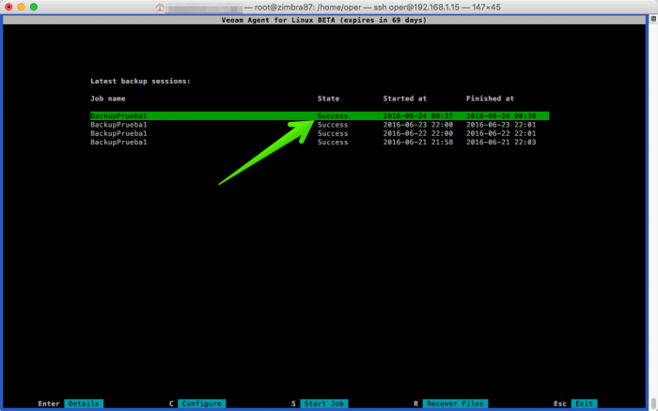Select backup session started 2016-06-24 00:37
The width and height of the screenshot is (658, 411).
(320, 115)
